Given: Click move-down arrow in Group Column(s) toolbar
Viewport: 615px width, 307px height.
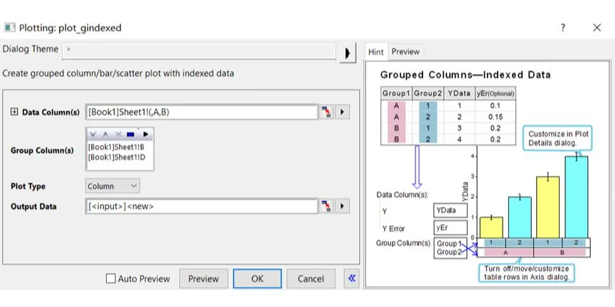Looking at the screenshot, I should point(94,134).
